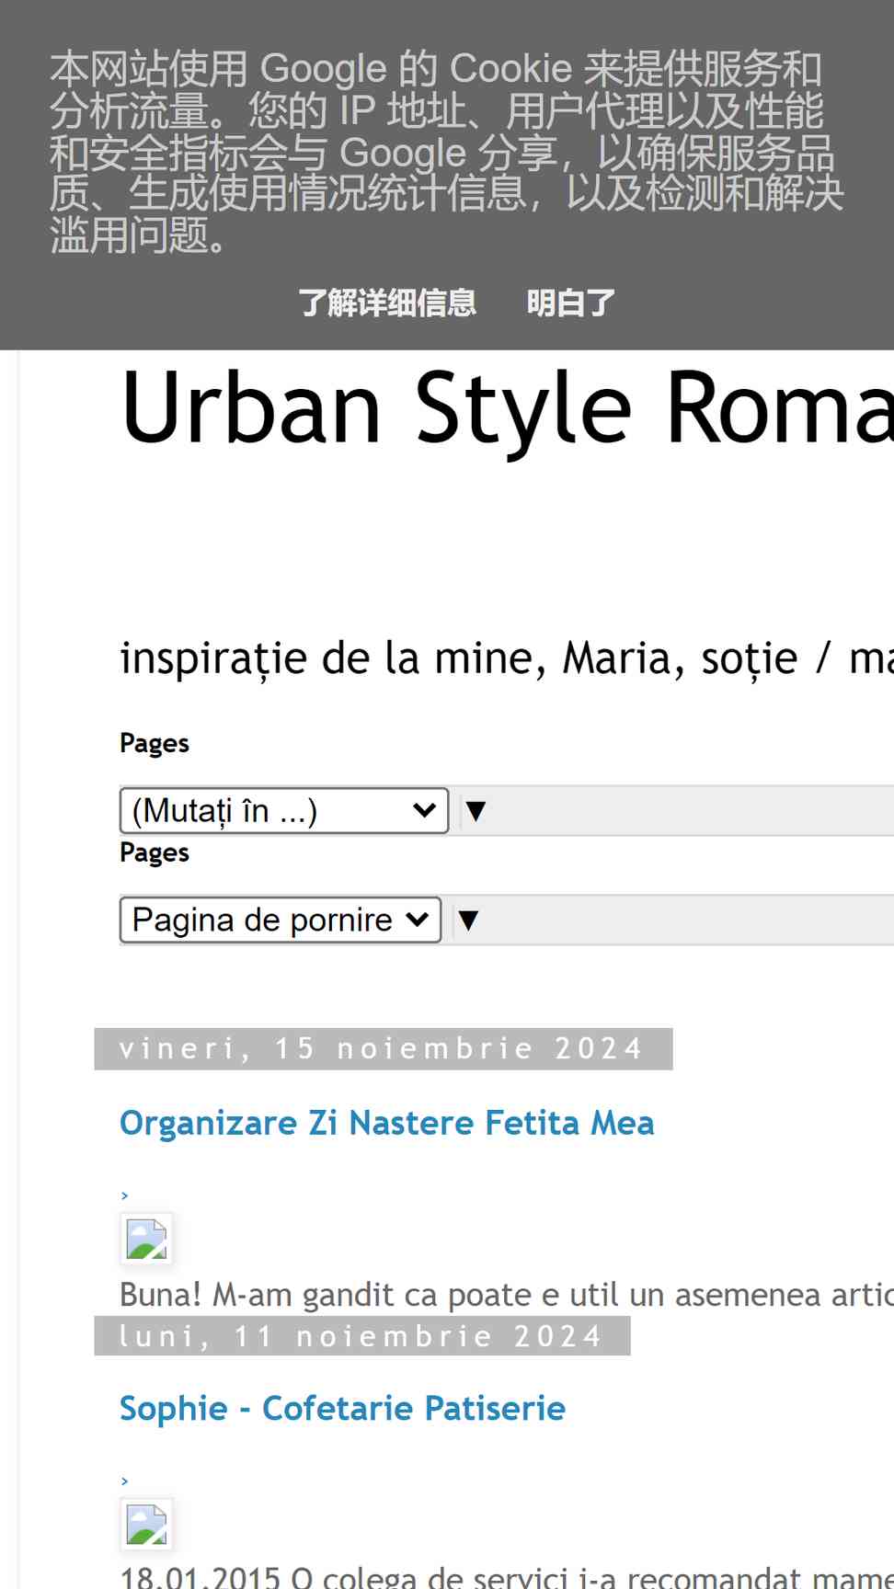This screenshot has height=1589, width=894.
Task: Open the Pagina de pornire dropdown
Action: point(281,920)
